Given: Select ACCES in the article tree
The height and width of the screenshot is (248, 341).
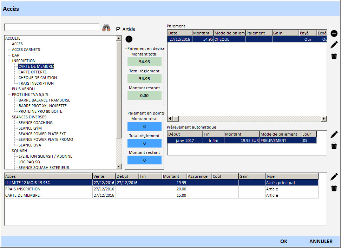Looking at the screenshot, I should point(18,44).
